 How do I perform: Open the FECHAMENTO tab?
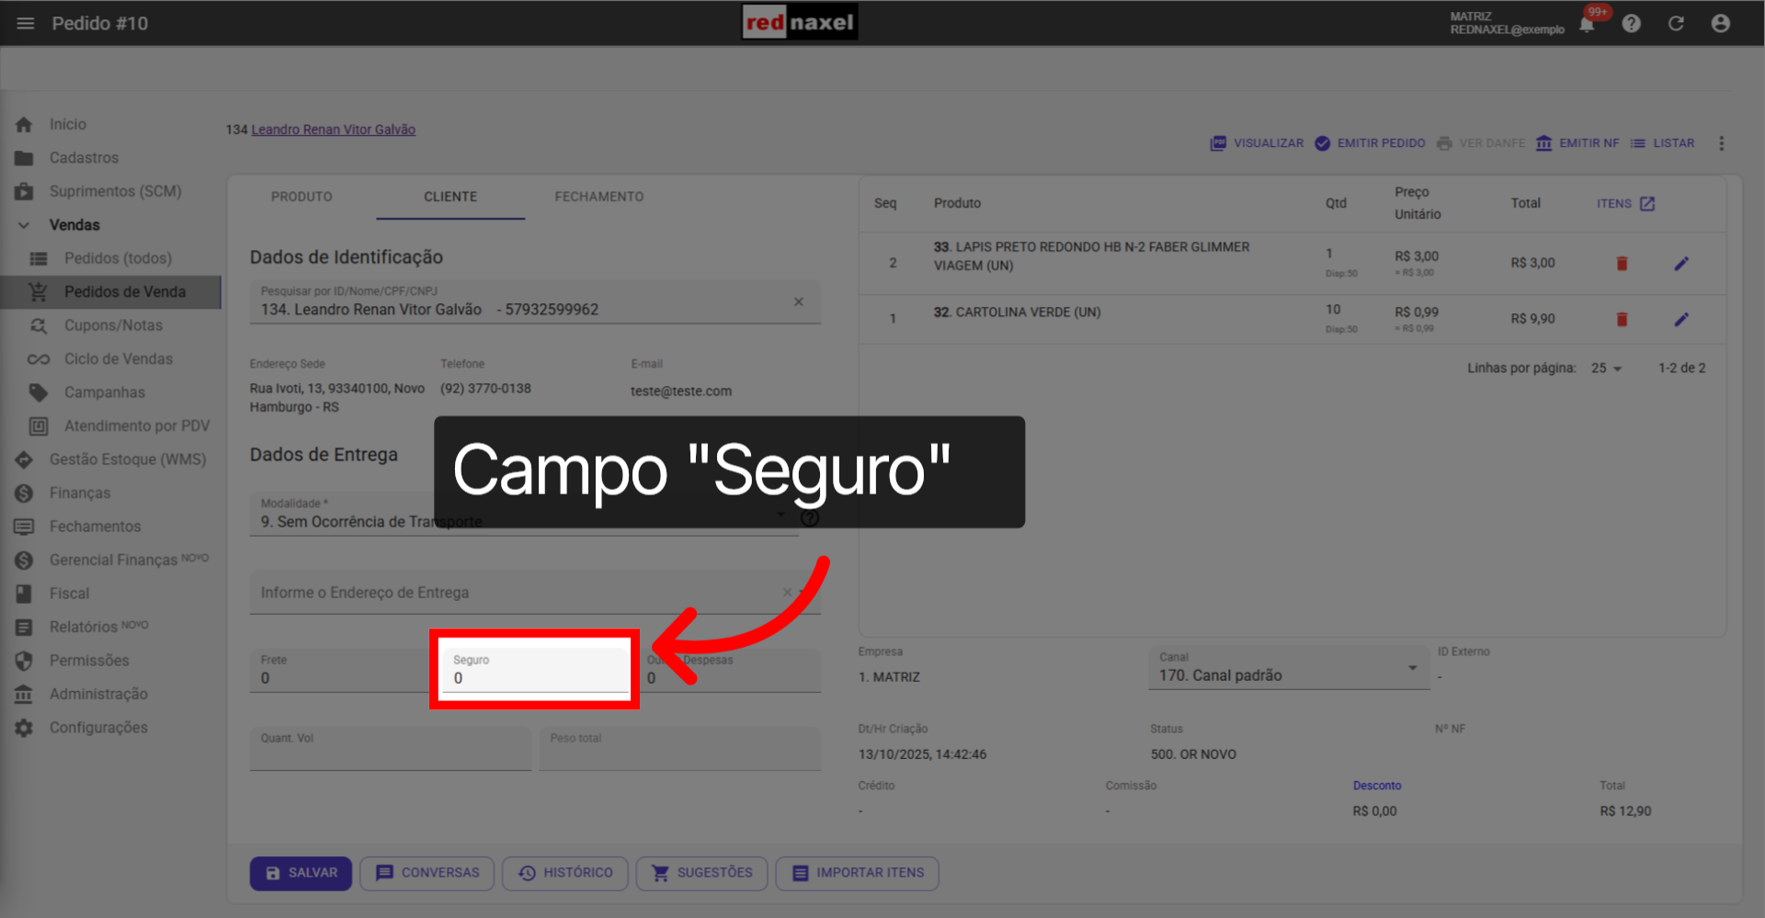tap(598, 197)
